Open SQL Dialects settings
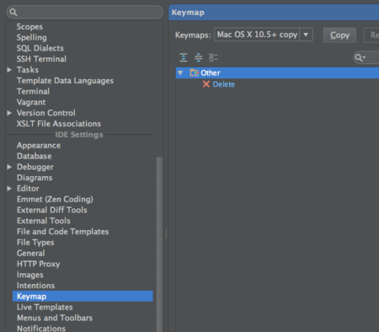The width and height of the screenshot is (379, 332). (x=40, y=48)
